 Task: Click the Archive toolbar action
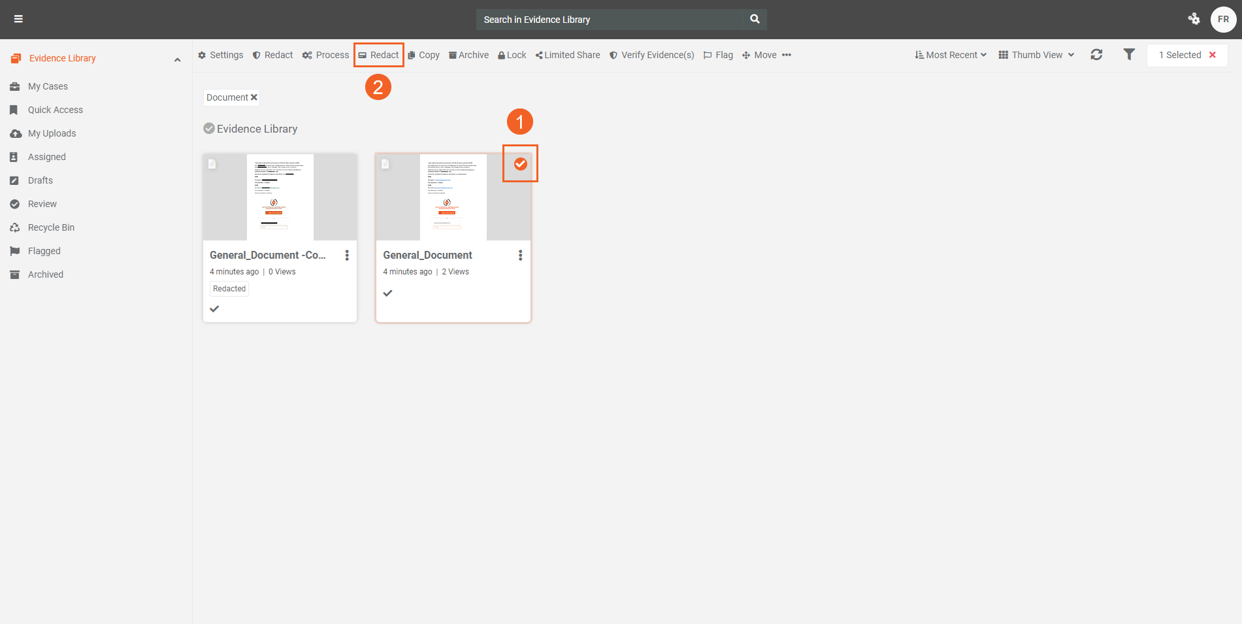click(x=468, y=55)
